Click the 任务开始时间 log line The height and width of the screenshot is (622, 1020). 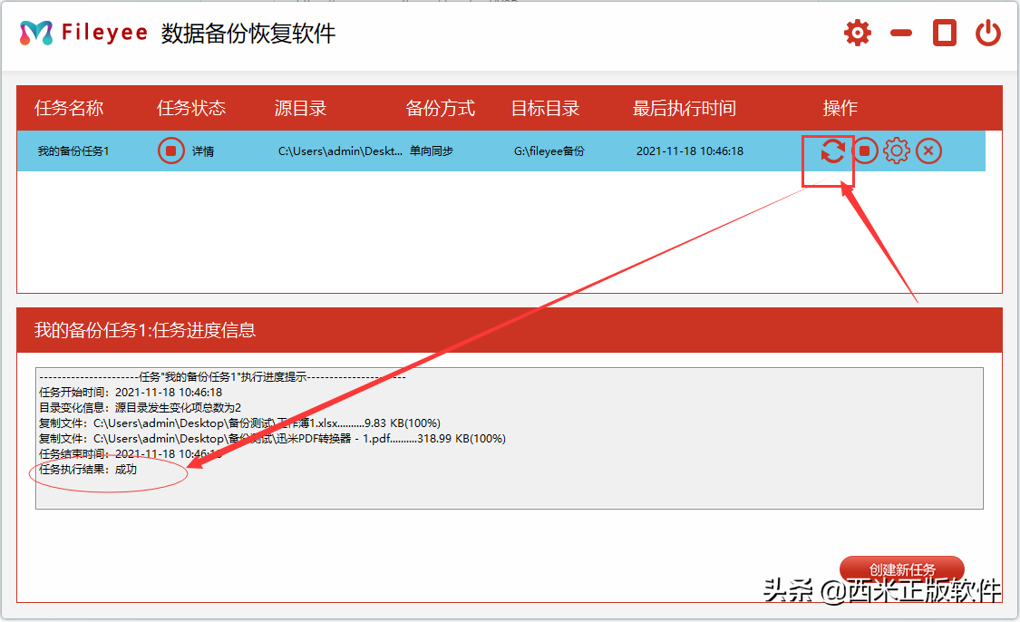tap(131, 393)
